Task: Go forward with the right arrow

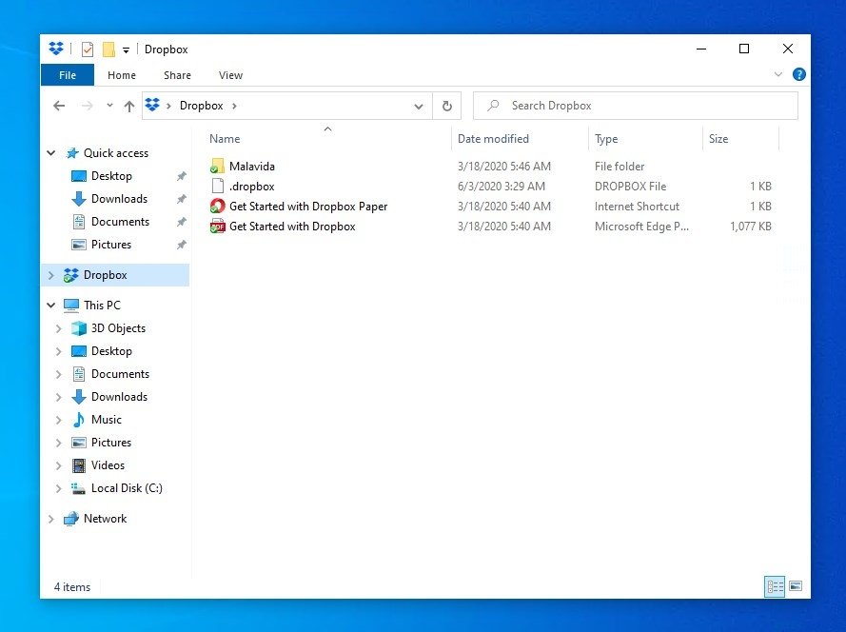Action: (87, 106)
